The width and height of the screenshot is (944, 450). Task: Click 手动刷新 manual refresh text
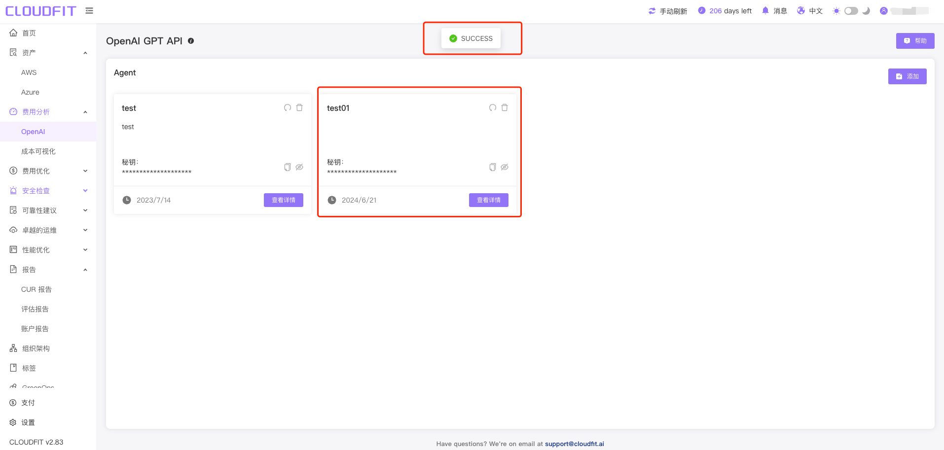pos(673,11)
